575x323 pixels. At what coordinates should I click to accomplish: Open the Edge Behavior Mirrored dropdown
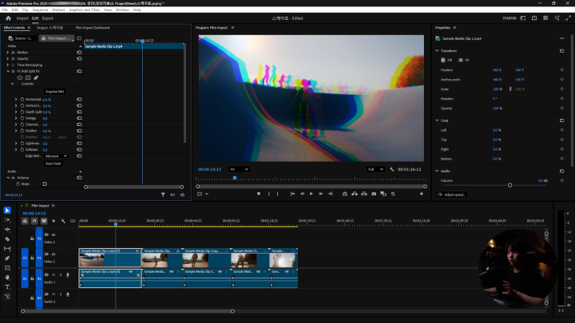[x=56, y=156]
